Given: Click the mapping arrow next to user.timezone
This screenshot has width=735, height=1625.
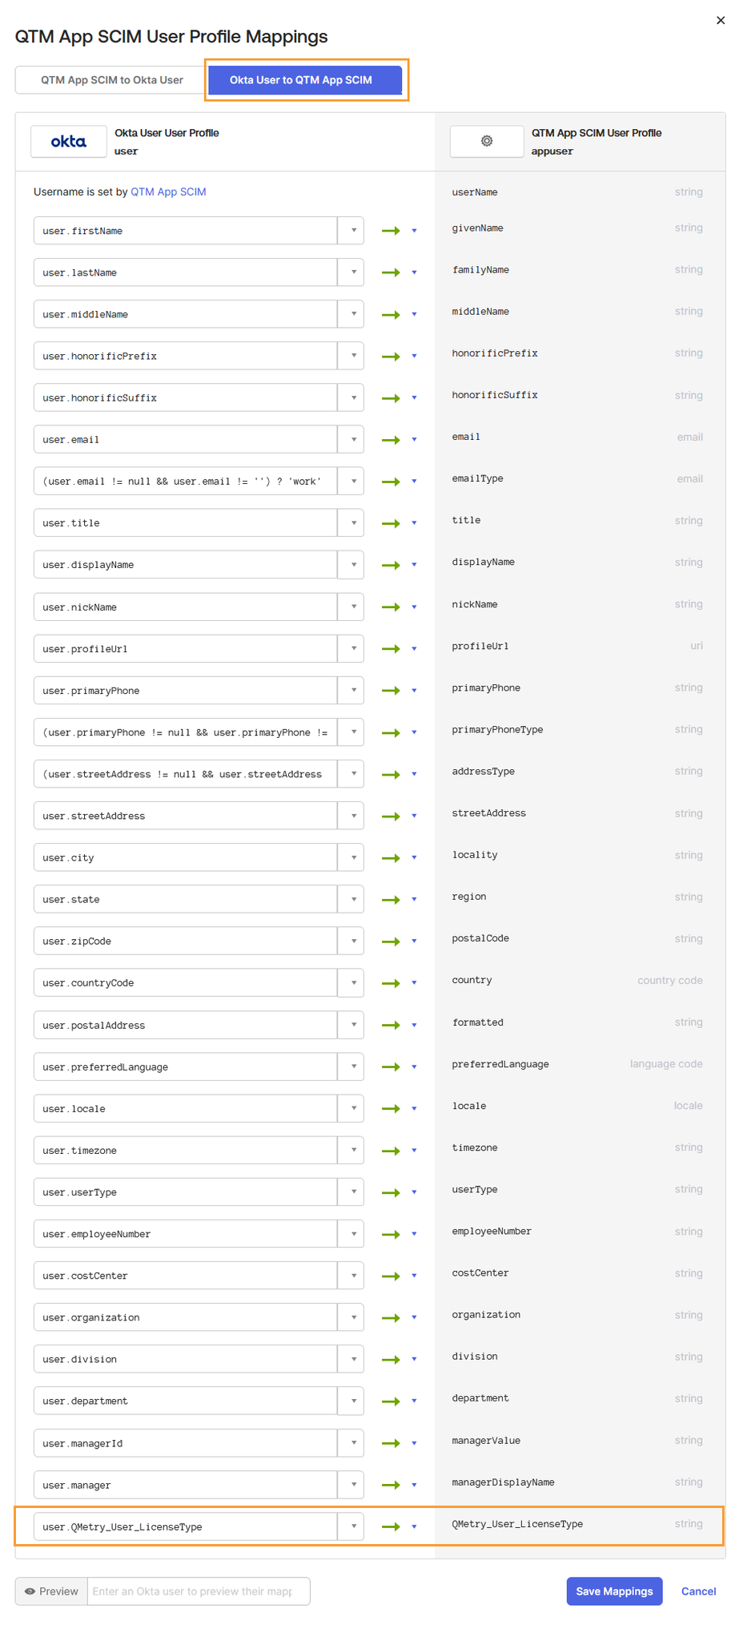Looking at the screenshot, I should click(392, 1150).
